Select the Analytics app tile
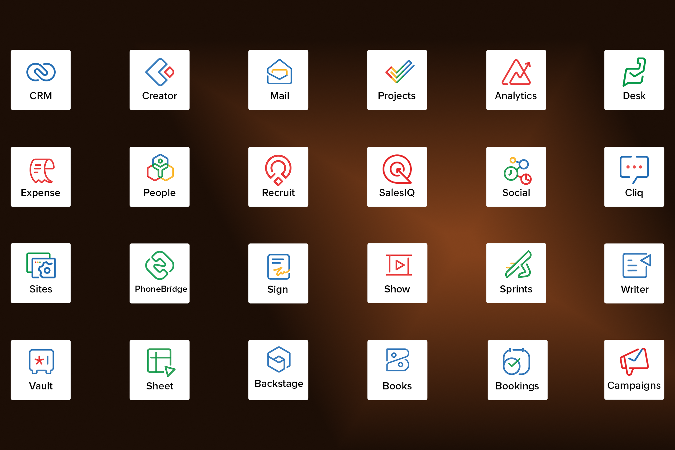675x450 pixels. point(516,80)
